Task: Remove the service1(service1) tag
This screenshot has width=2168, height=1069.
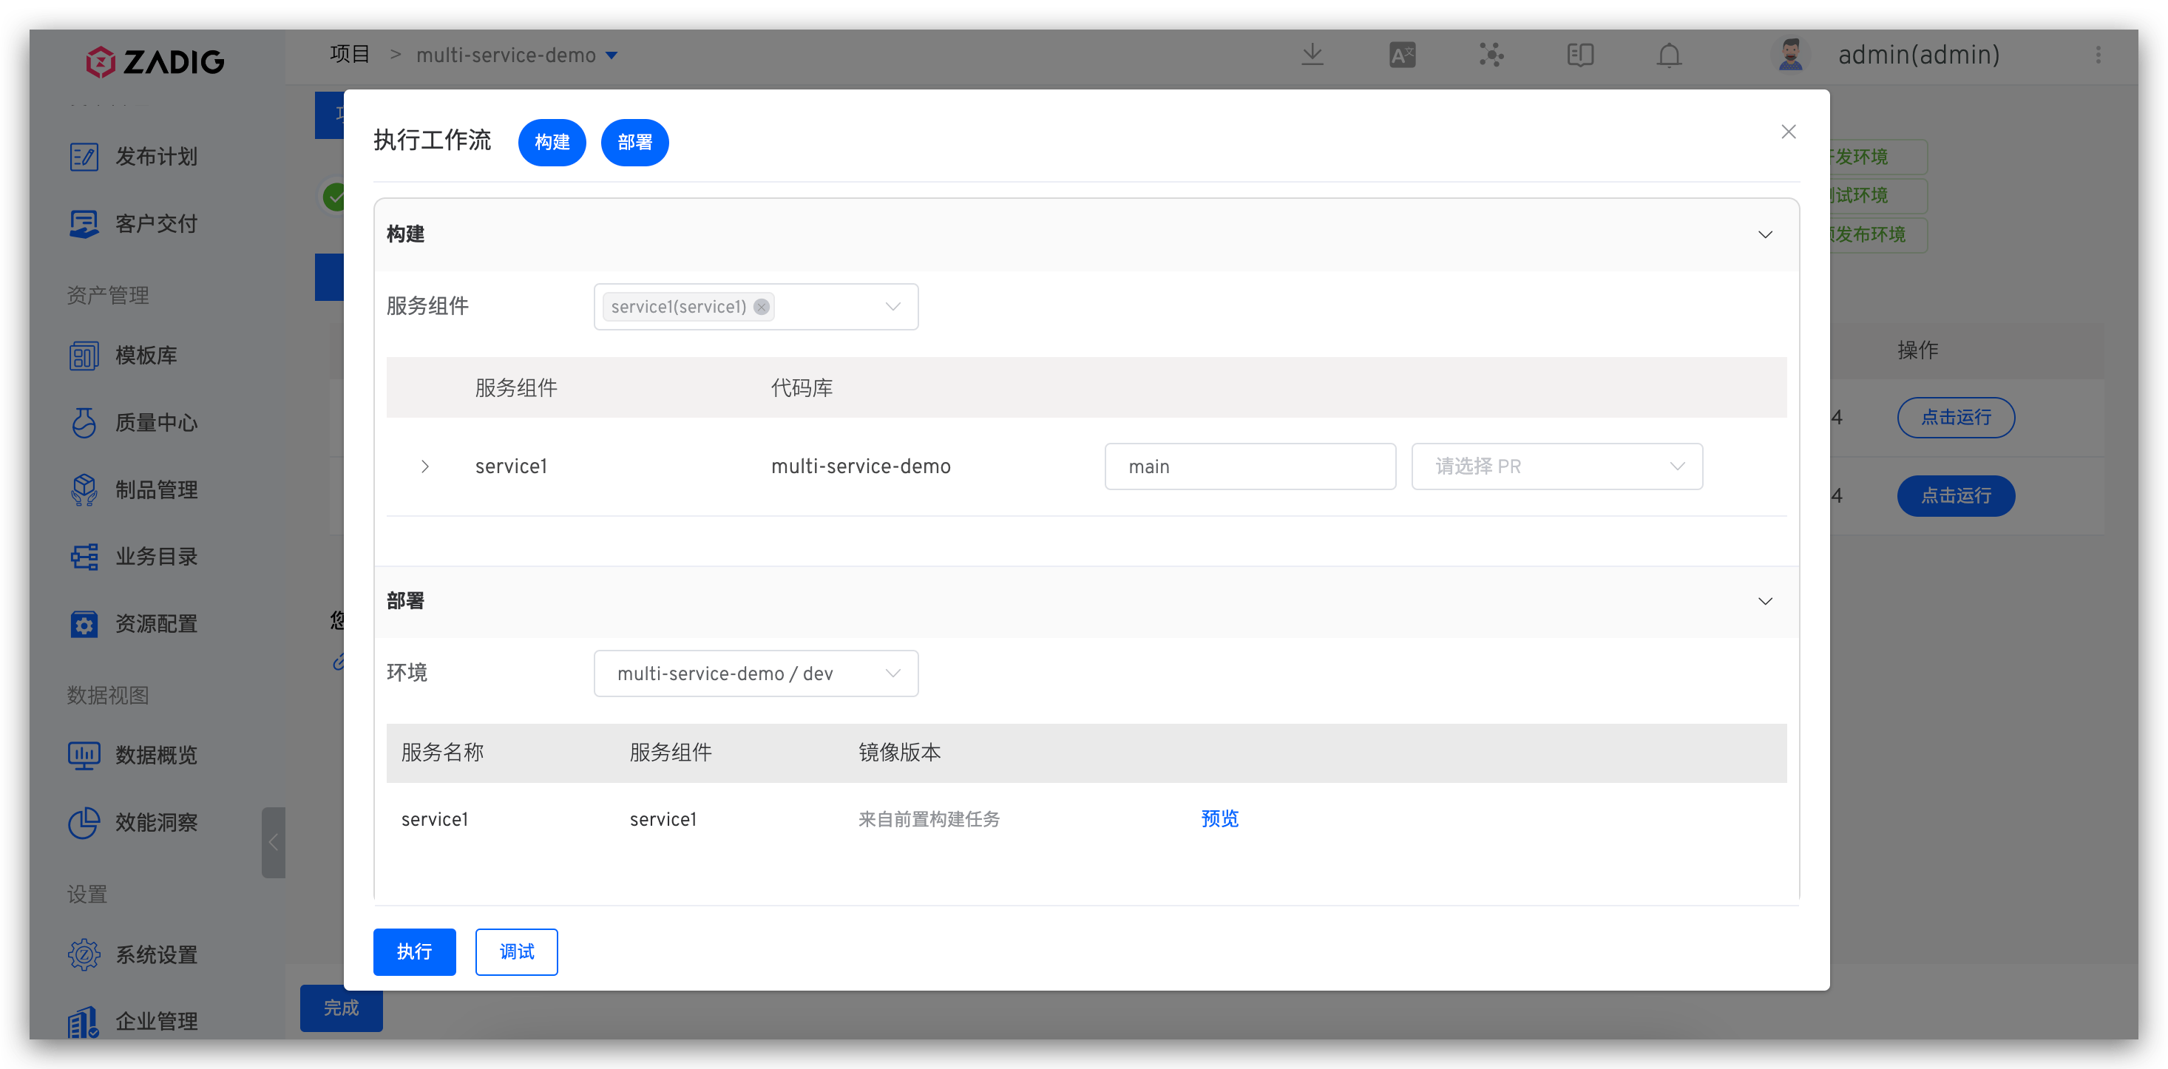Action: click(x=761, y=308)
